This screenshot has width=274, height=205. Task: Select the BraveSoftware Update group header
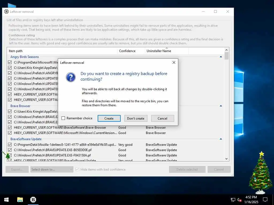[26, 139]
